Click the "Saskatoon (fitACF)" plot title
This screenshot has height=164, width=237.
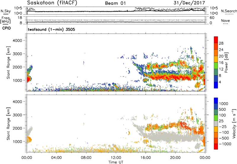tap(52, 3)
